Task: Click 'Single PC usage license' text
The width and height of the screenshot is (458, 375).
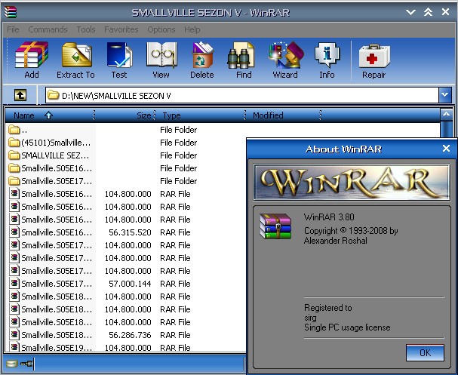Action: [347, 327]
